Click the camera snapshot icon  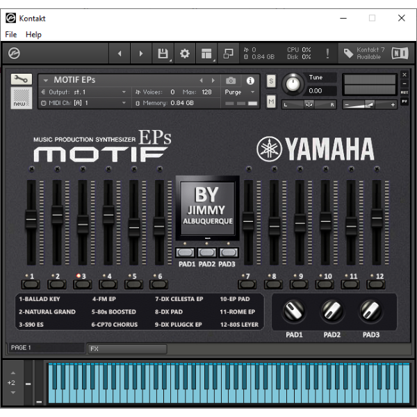pos(231,81)
